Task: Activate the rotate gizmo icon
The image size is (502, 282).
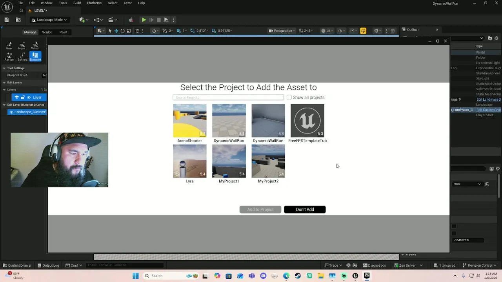Action: [122, 31]
